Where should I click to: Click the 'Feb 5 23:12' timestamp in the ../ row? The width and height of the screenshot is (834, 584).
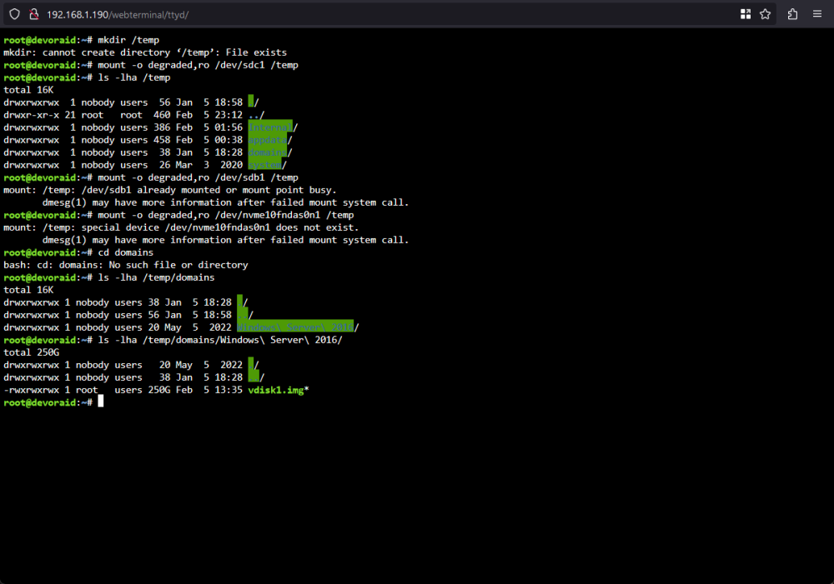tap(209, 115)
